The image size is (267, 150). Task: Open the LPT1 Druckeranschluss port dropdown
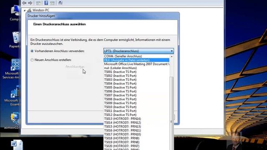(139, 51)
